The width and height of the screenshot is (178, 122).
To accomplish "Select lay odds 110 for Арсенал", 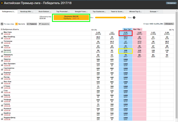I will click(x=139, y=51).
